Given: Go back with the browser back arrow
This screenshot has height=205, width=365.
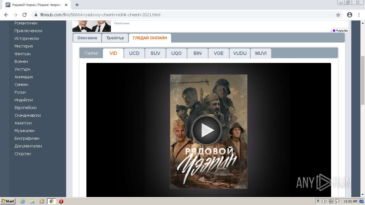Looking at the screenshot, I should tap(6, 15).
